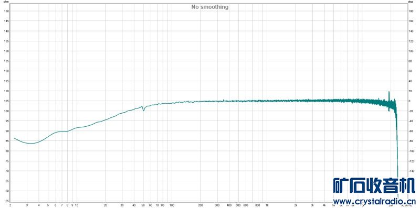The image size is (420, 208).
Task: Click the 1k tick on the frequency axis
Action: 267,205
